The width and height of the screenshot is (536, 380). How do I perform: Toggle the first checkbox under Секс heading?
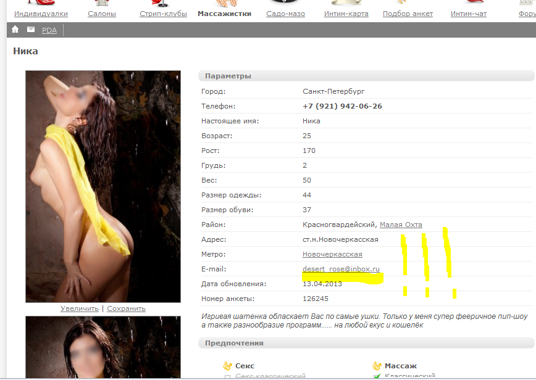click(x=227, y=377)
